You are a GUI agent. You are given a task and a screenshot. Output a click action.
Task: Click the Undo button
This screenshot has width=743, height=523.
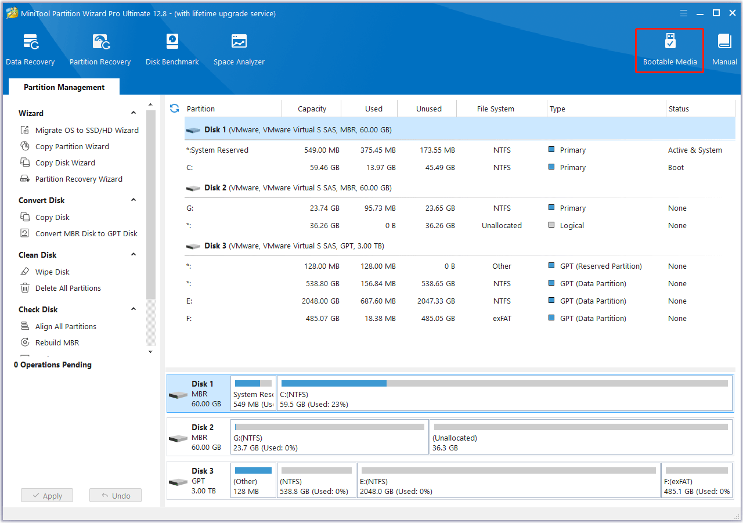tap(116, 496)
